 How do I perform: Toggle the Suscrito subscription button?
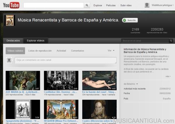[130, 20]
